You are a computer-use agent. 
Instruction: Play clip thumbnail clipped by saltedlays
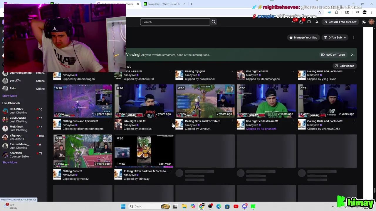(144, 101)
